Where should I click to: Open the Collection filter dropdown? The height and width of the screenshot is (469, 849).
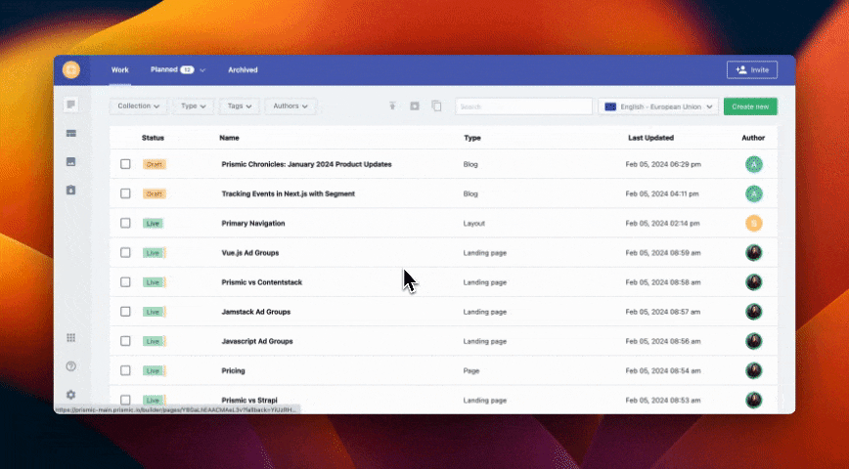139,107
